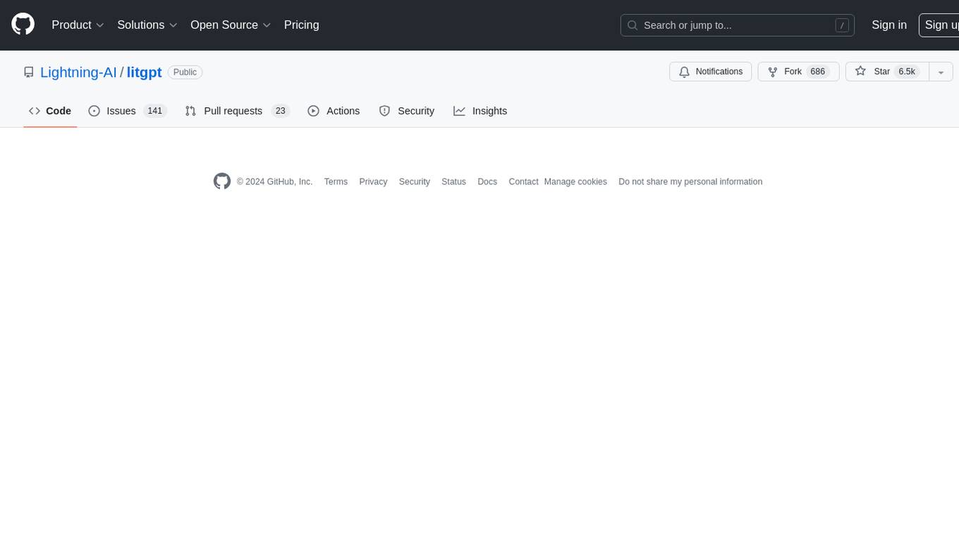Expand the Product menu
This screenshot has width=959, height=539.
78,25
